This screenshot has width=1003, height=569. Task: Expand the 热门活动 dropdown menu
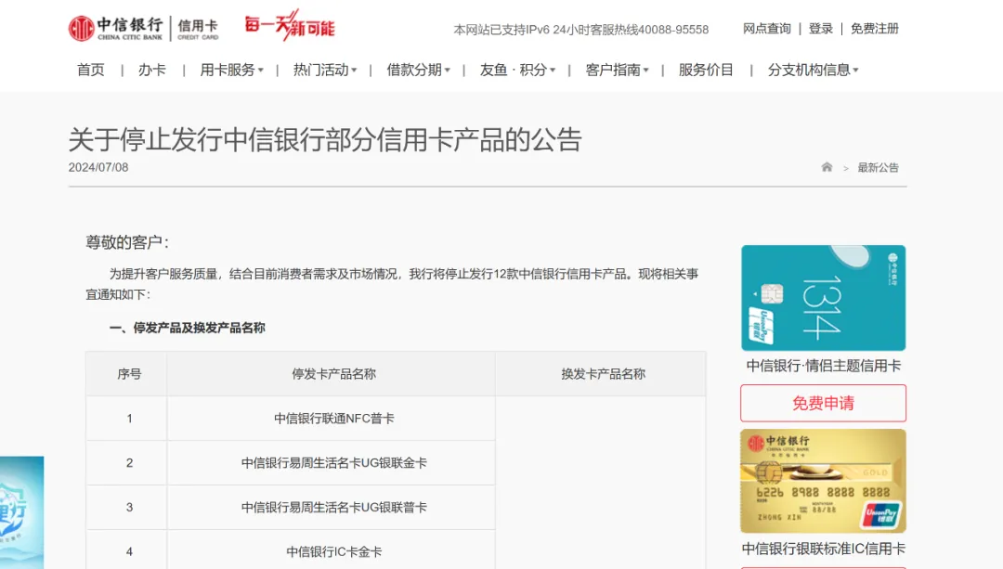[325, 70]
